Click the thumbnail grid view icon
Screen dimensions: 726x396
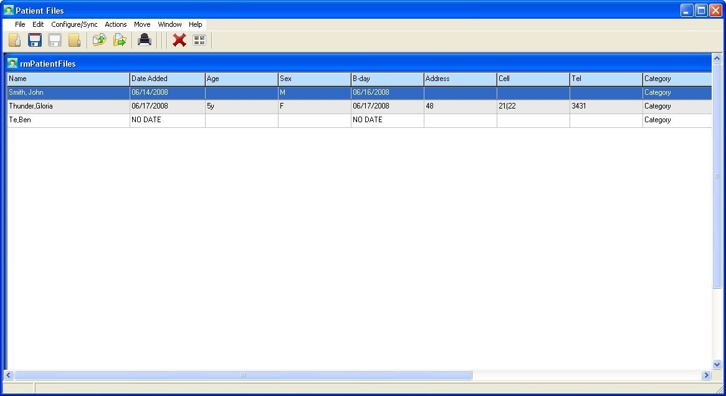[199, 41]
